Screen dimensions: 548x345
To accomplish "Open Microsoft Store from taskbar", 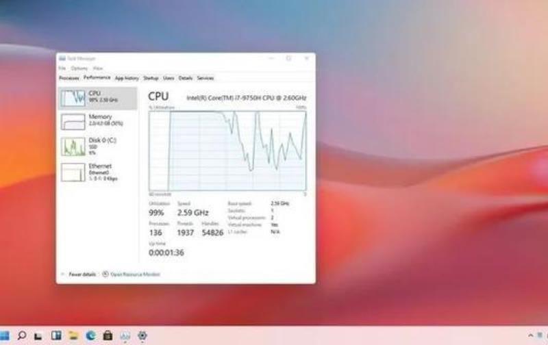I will click(108, 335).
